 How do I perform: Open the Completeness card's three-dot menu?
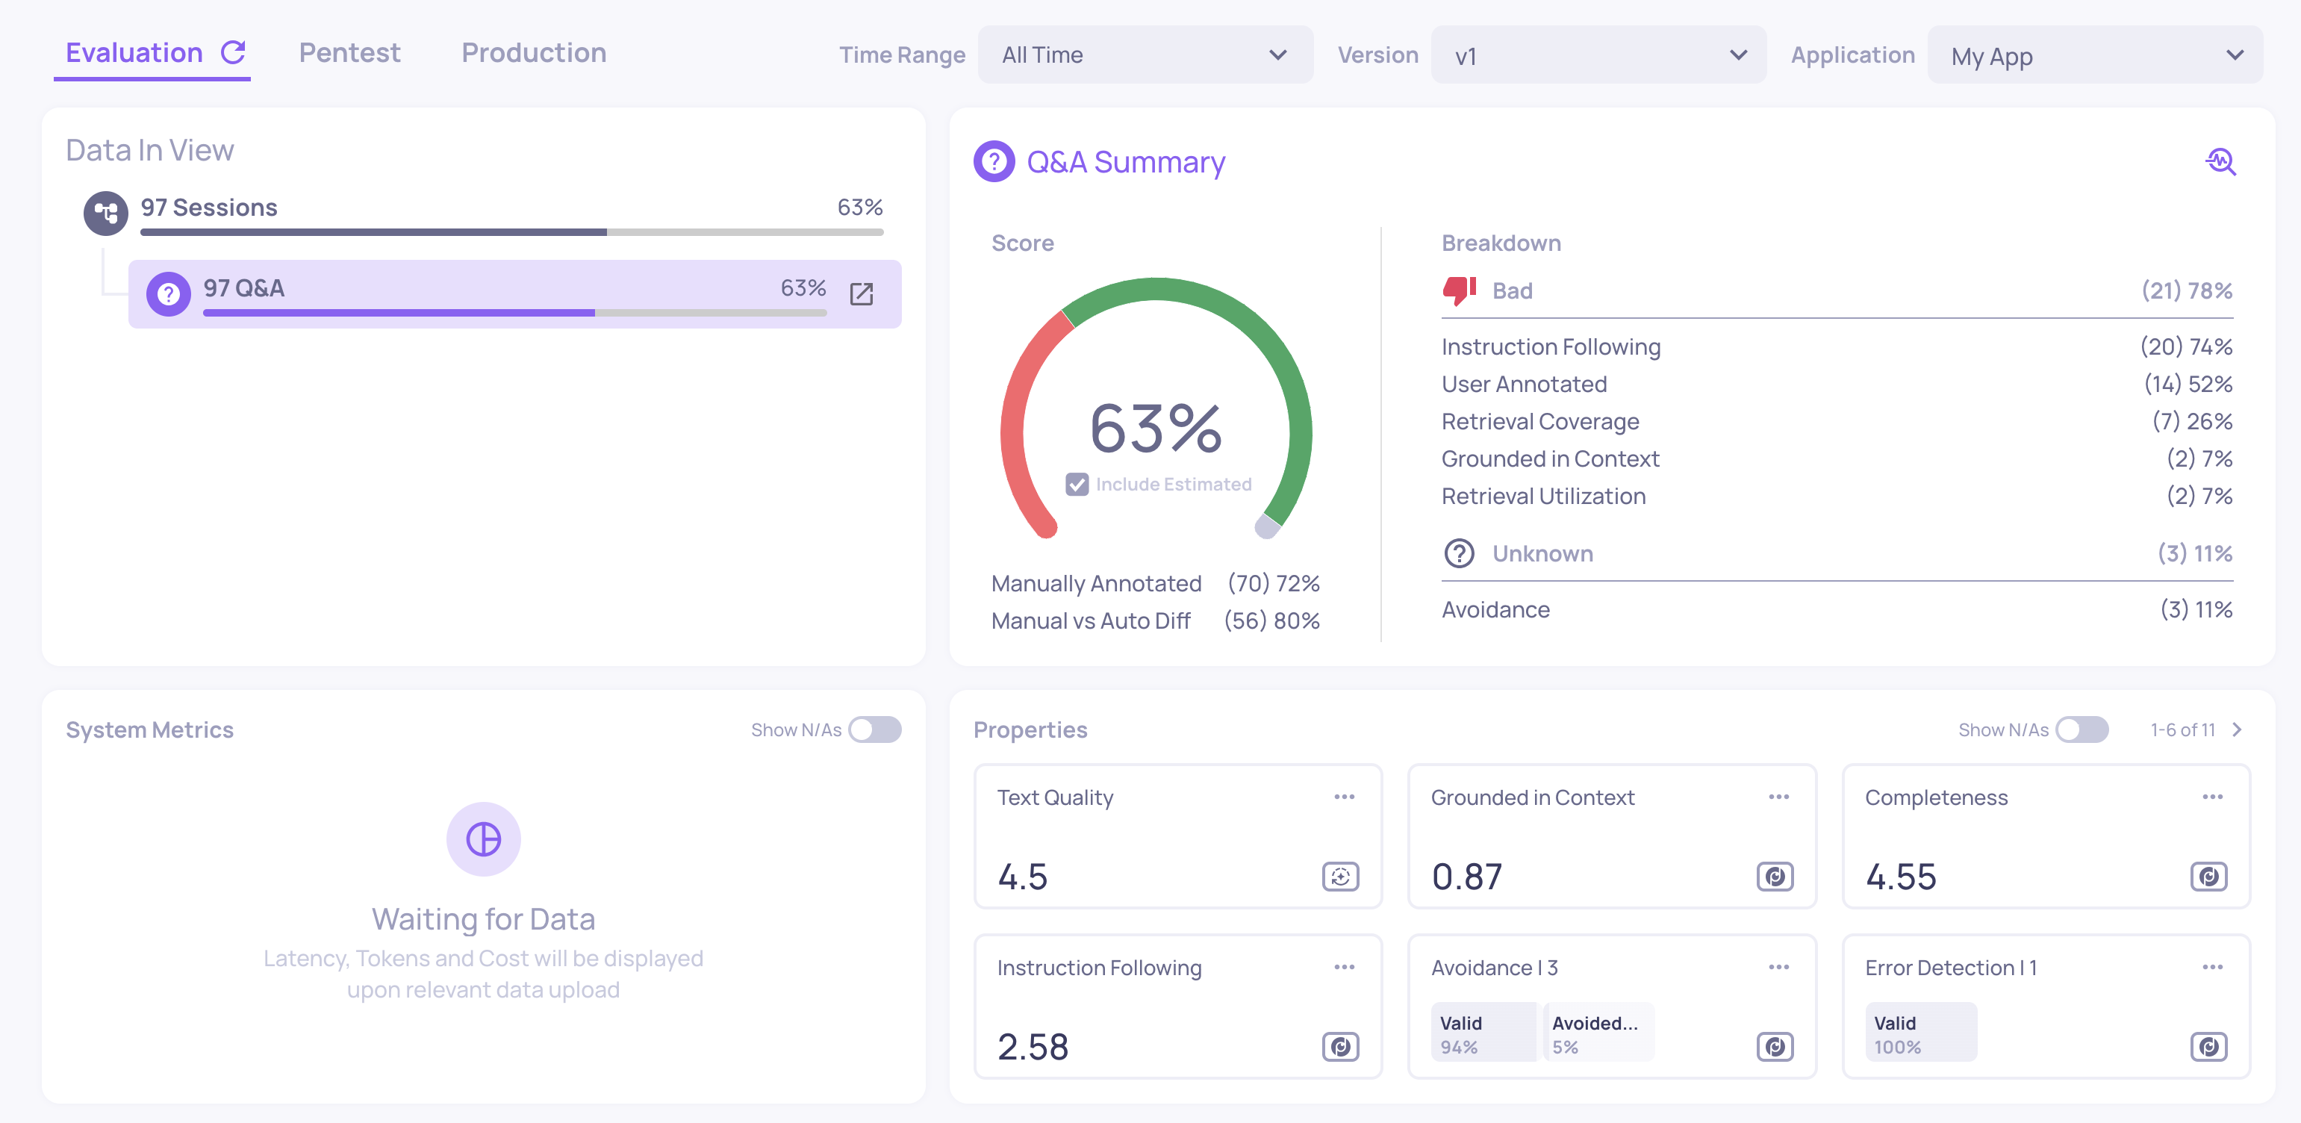point(2211,797)
